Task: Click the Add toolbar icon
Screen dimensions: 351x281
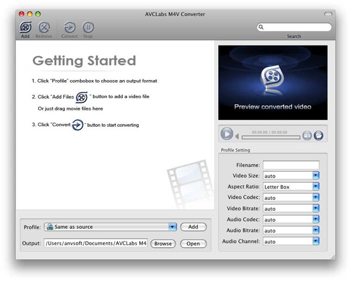Action: (x=25, y=27)
